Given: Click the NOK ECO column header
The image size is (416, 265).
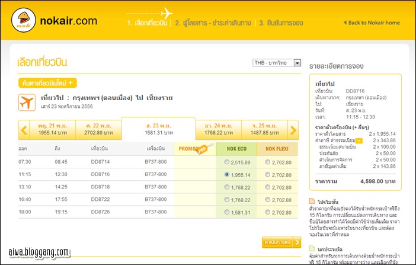Looking at the screenshot, I should pyautogui.click(x=236, y=149).
